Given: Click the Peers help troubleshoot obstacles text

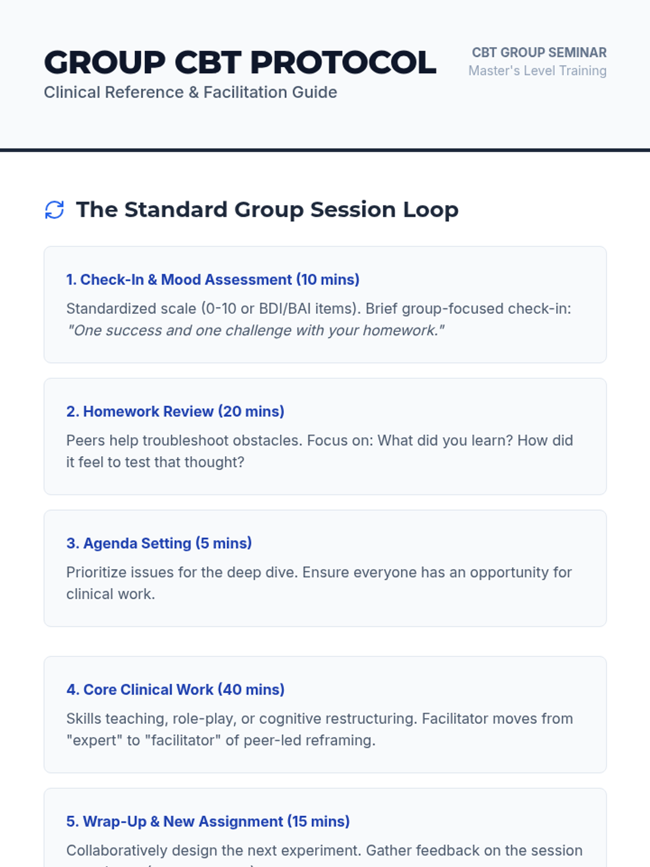Looking at the screenshot, I should pos(319,441).
